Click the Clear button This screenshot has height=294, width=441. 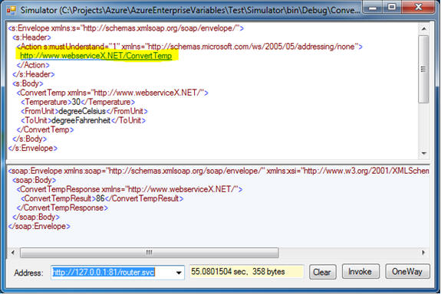[x=322, y=272]
